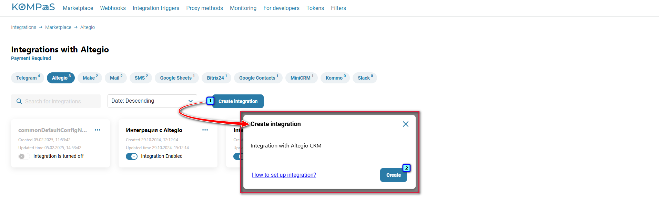Click the Altegio breadcrumb

point(88,27)
